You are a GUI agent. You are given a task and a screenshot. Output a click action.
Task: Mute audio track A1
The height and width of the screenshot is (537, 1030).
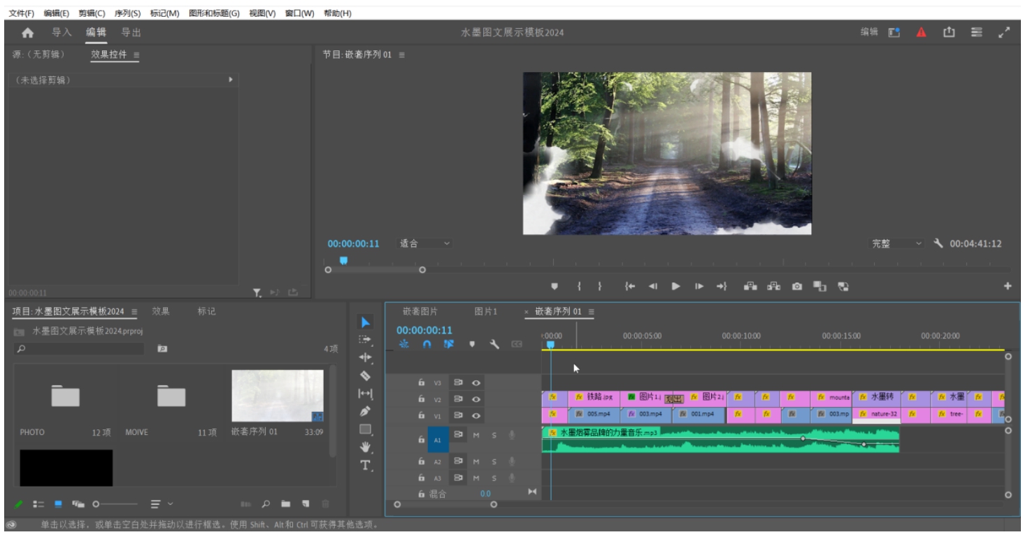pyautogui.click(x=476, y=436)
